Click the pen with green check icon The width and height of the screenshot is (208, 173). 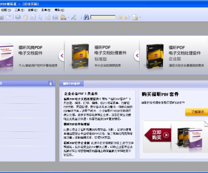pyautogui.click(x=73, y=17)
